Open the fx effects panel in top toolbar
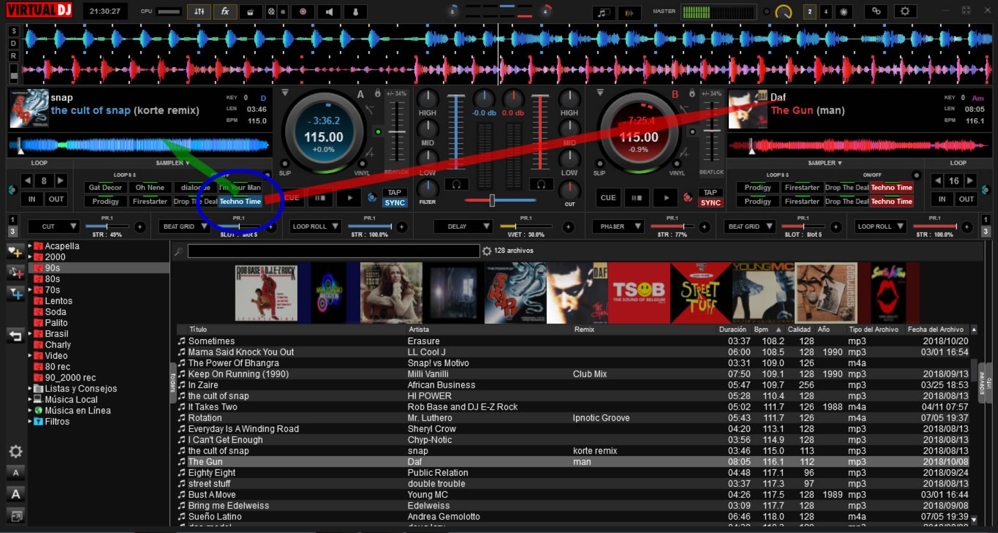The image size is (998, 533). tap(225, 11)
